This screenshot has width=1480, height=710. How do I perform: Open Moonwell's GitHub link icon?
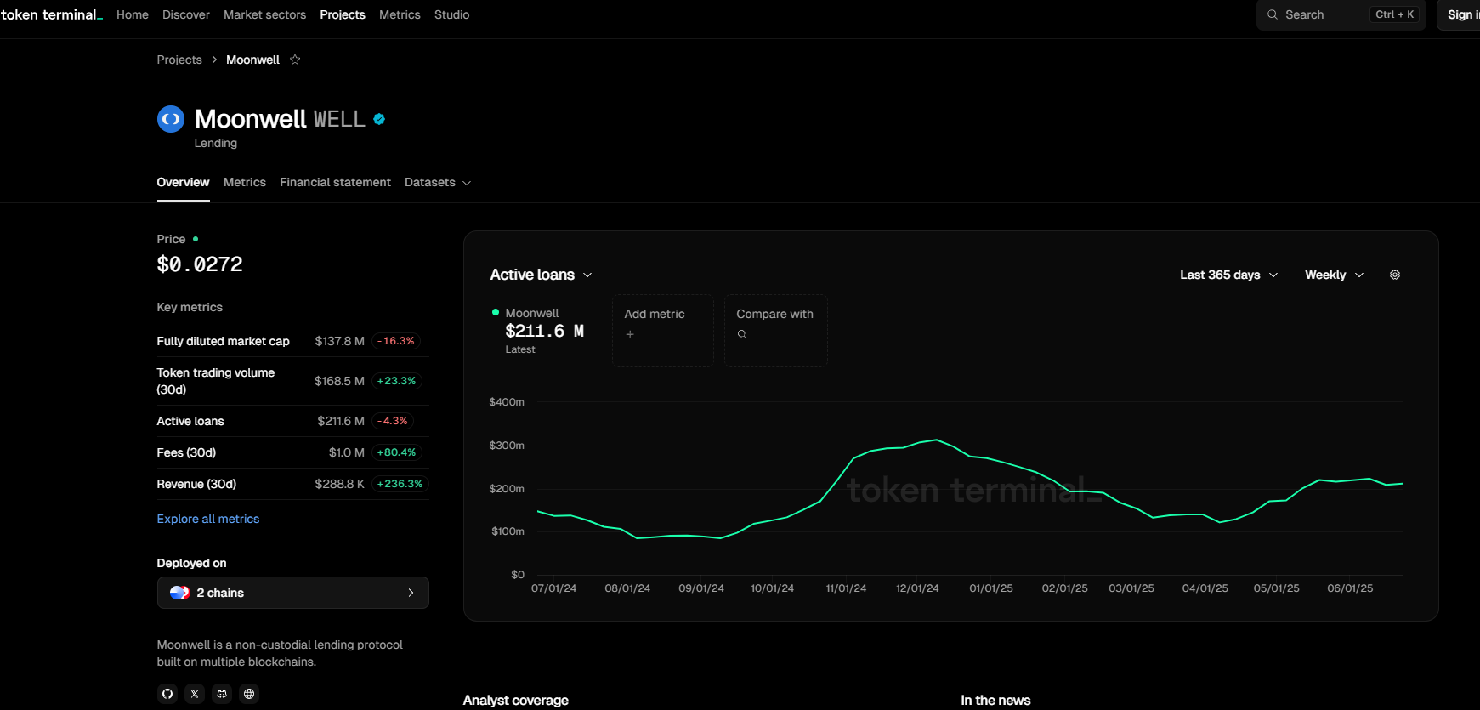point(167,694)
